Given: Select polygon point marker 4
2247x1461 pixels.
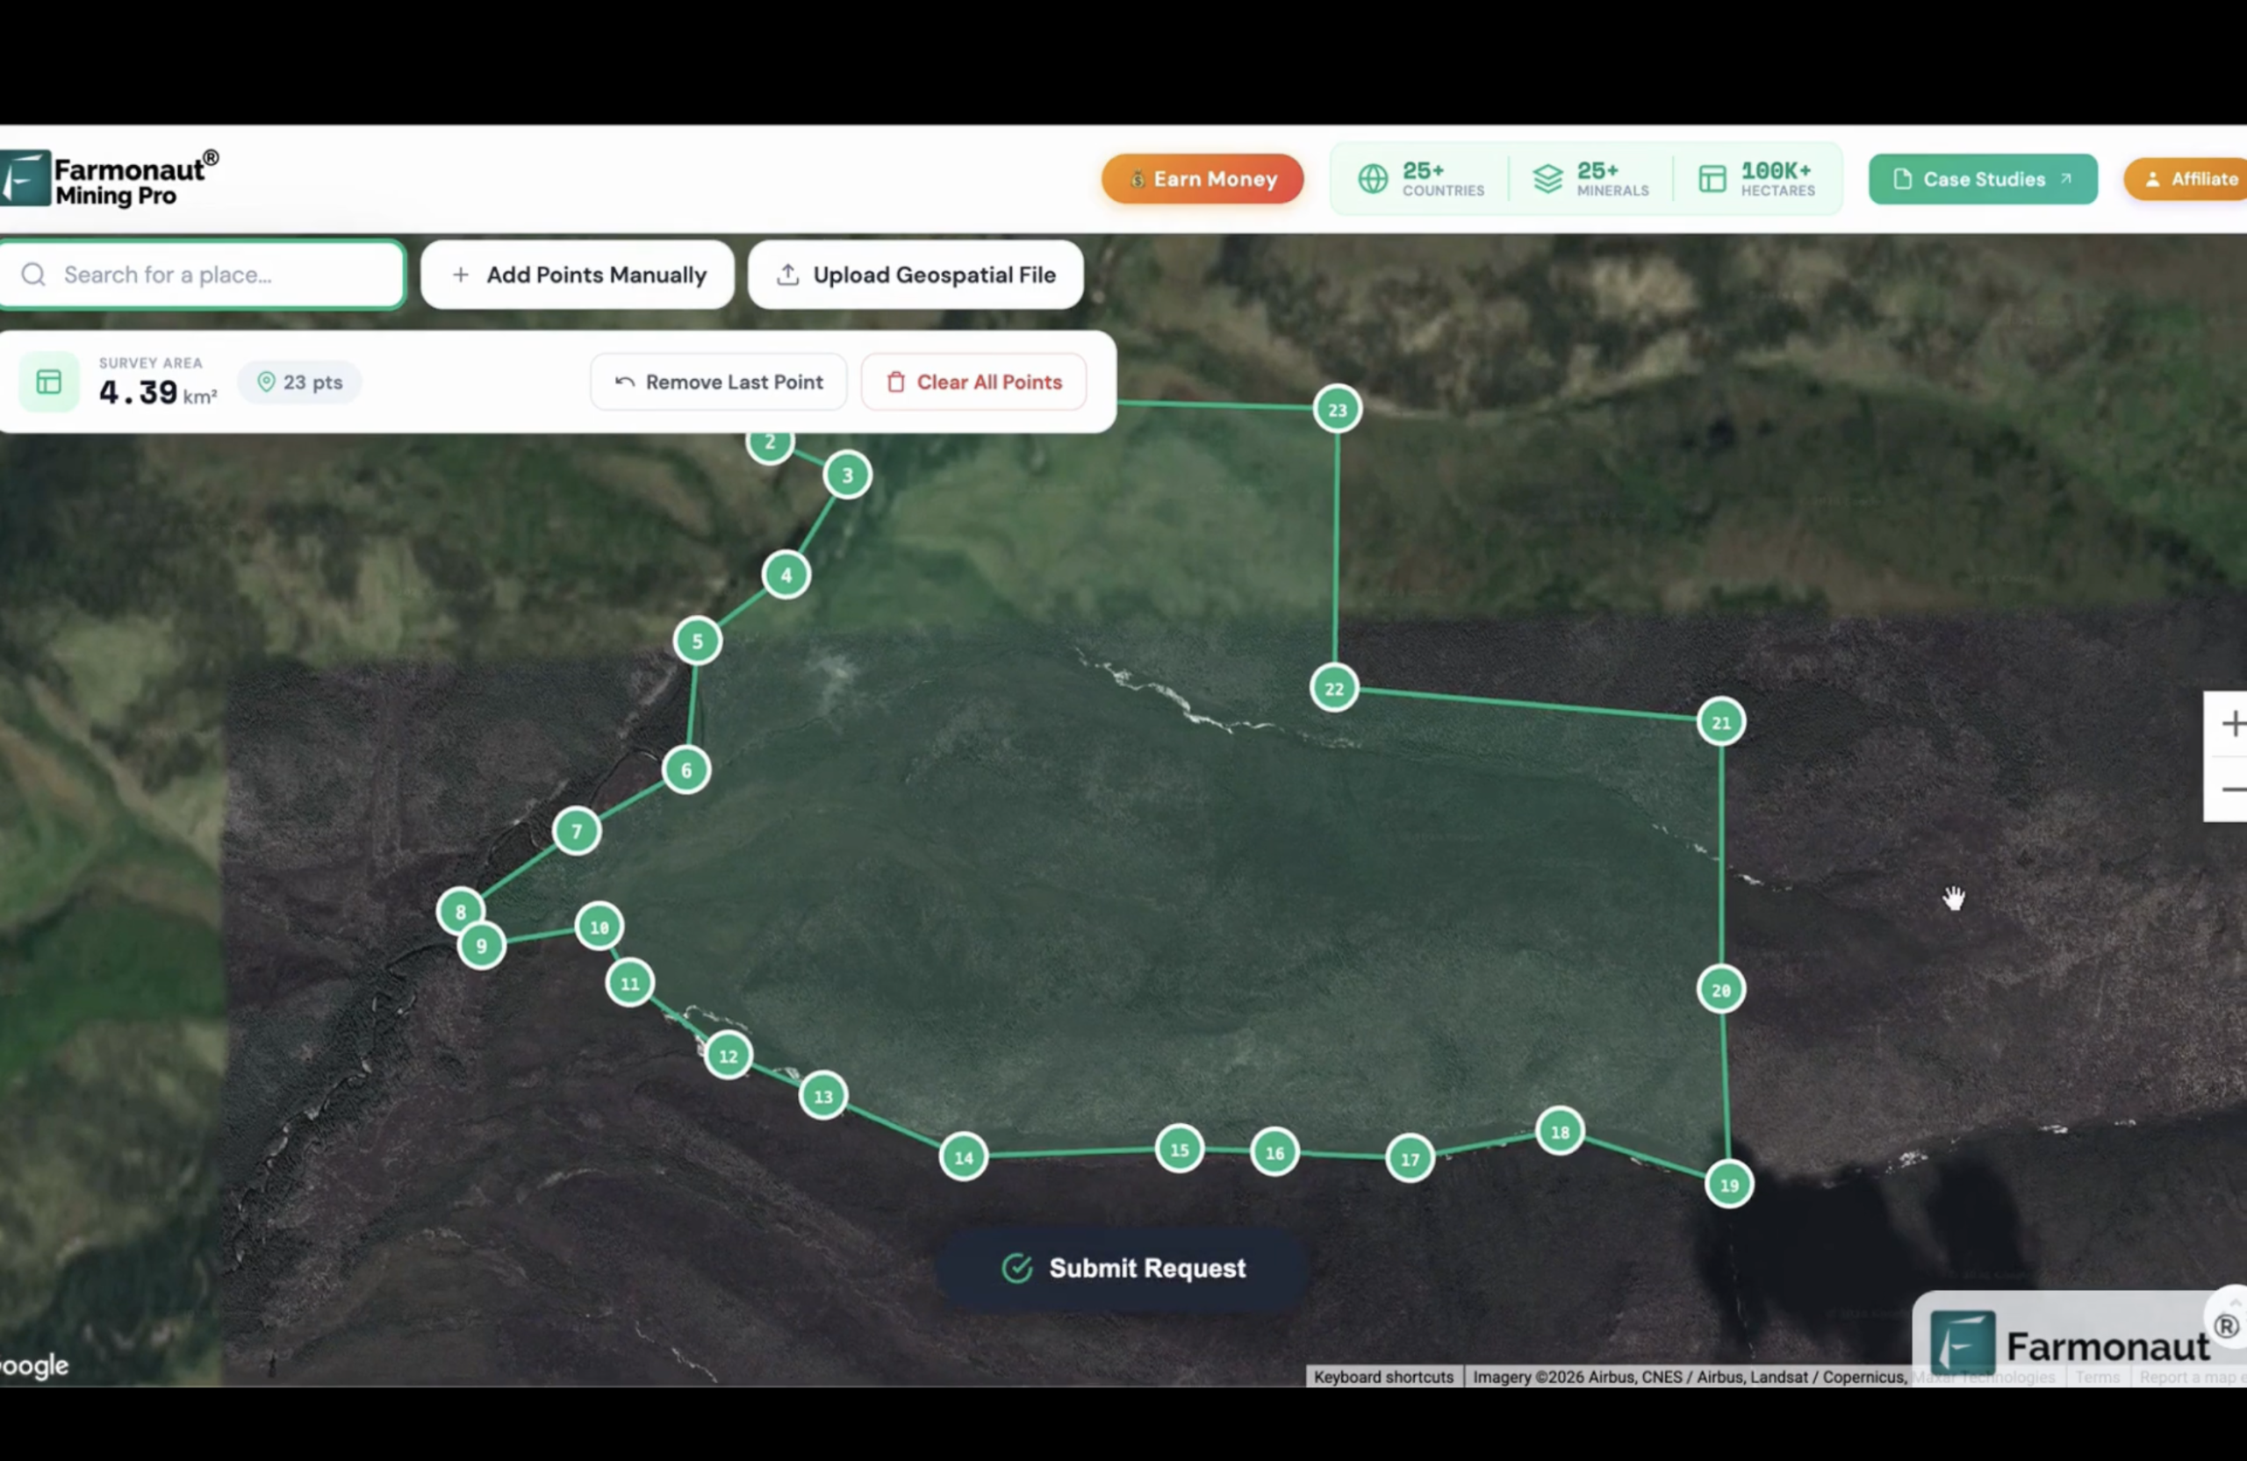Looking at the screenshot, I should coord(786,575).
